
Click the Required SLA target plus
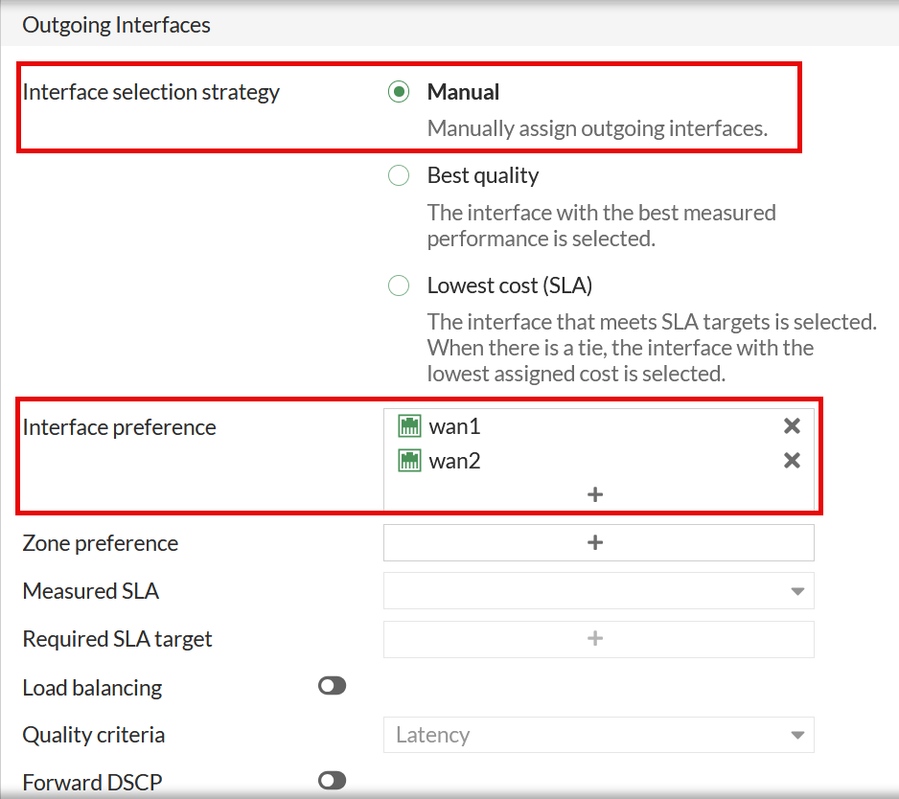coord(595,638)
